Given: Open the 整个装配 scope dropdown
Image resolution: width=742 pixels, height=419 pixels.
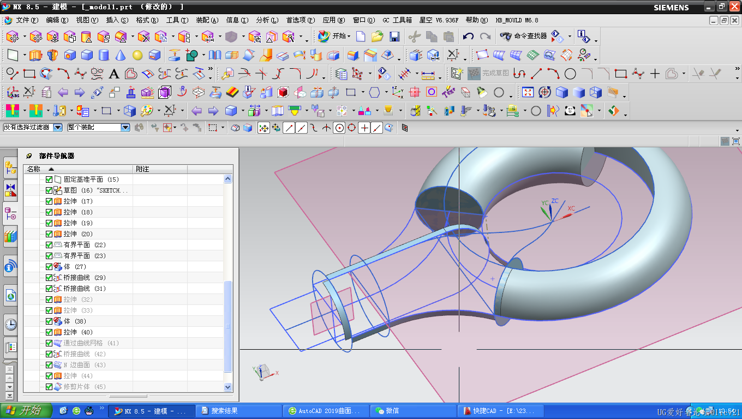Looking at the screenshot, I should point(125,127).
